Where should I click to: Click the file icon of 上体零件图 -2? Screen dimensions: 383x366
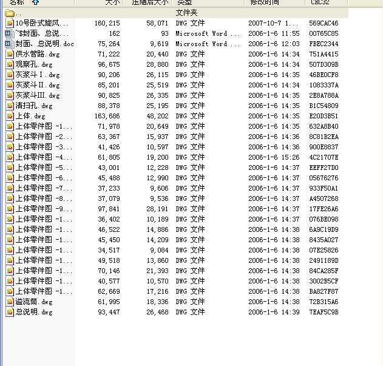10,137
